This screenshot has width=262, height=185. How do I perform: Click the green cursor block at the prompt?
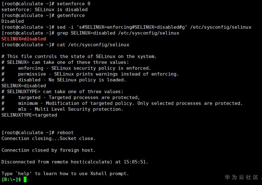click(x=25, y=179)
